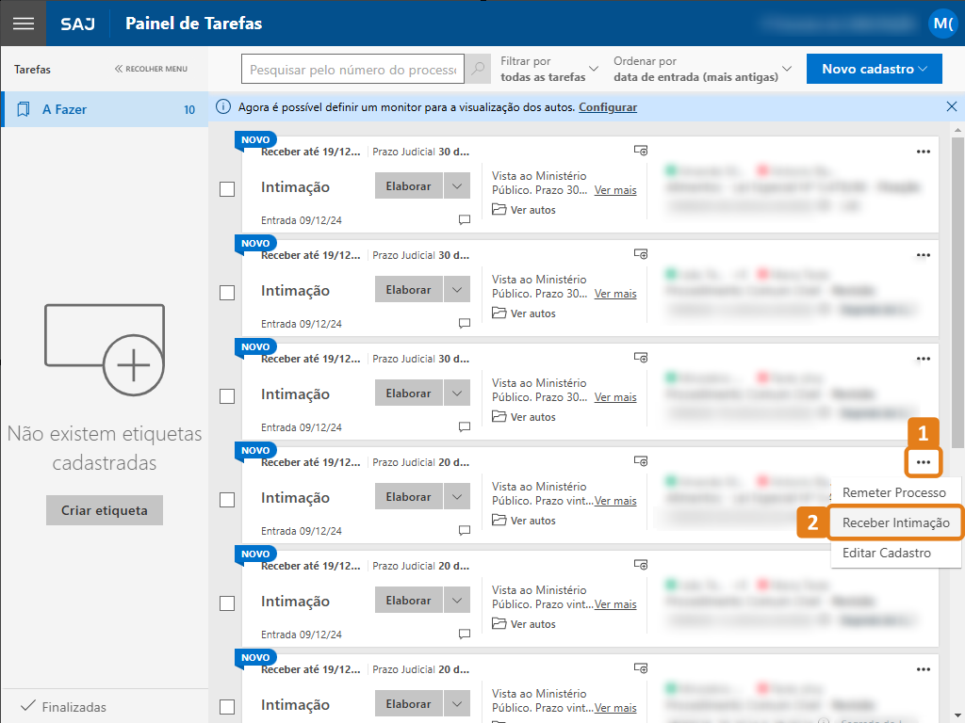The width and height of the screenshot is (965, 723).
Task: Close the blue info banner
Action: click(951, 107)
